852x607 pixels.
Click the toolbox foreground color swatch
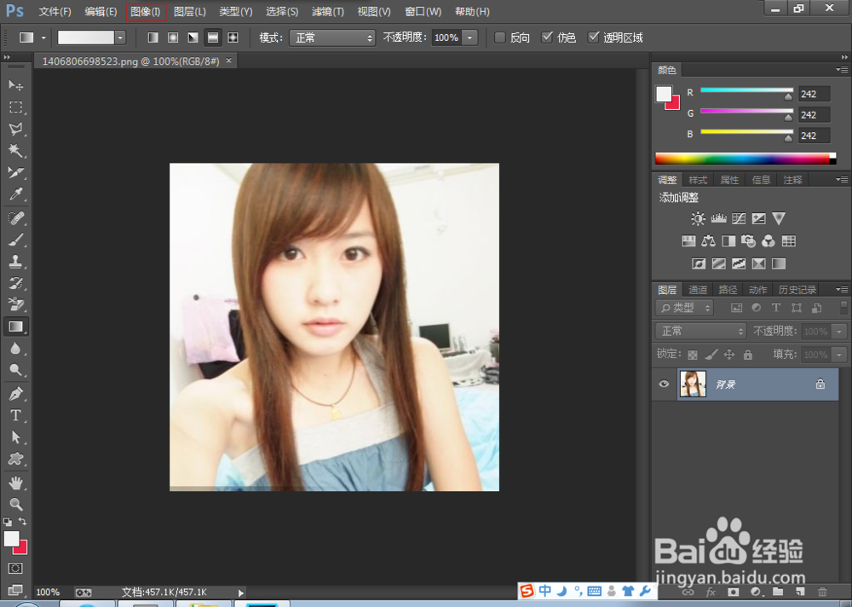tap(11, 538)
